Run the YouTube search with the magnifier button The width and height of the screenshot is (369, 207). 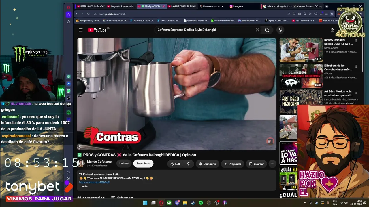[267, 30]
